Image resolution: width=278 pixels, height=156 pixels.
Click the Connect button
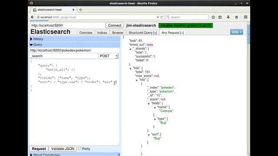coord(115,26)
